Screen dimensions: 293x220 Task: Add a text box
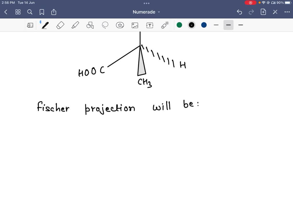tap(150, 25)
